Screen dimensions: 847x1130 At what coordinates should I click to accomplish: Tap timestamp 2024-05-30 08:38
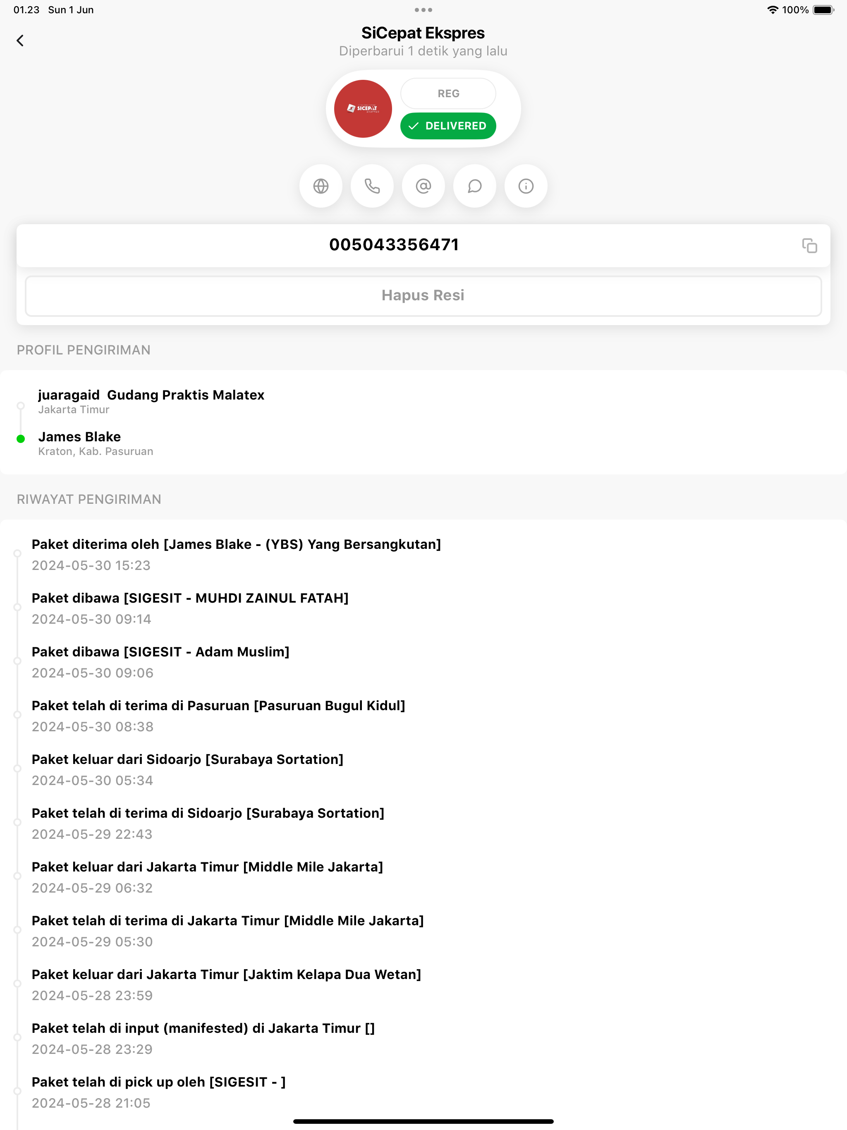[x=93, y=726]
